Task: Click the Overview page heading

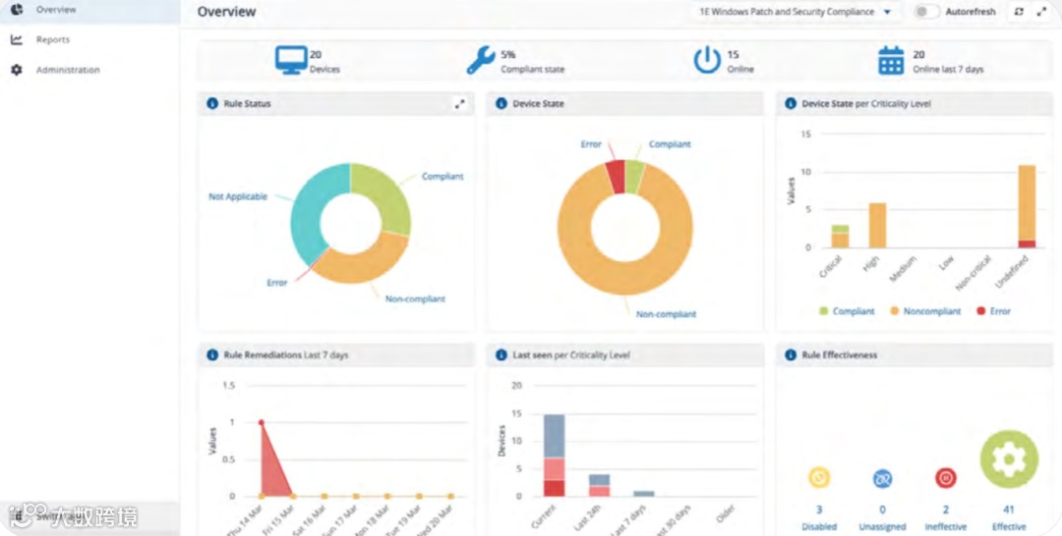Action: click(227, 12)
